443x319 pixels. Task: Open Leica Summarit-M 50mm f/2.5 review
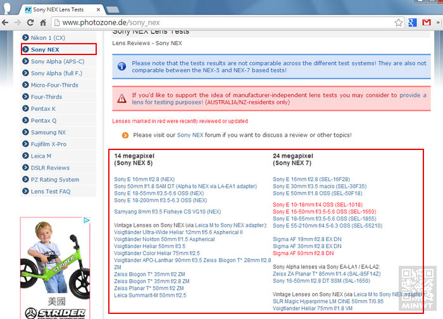point(151,296)
